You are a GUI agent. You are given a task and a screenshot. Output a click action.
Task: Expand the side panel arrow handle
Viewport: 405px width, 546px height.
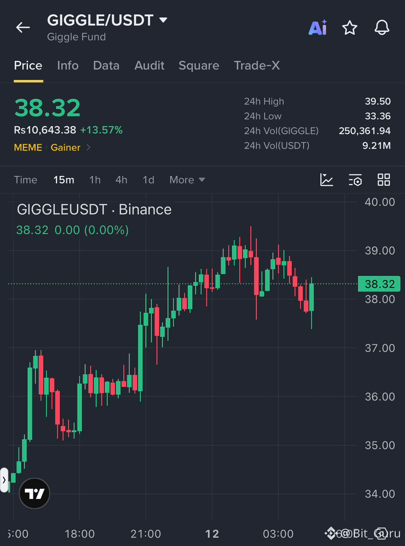coord(4,480)
